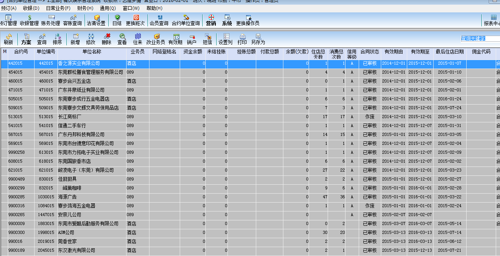The image size is (500, 256).
Task: Click 有效期 to edit validity period
Action: [x=175, y=39]
